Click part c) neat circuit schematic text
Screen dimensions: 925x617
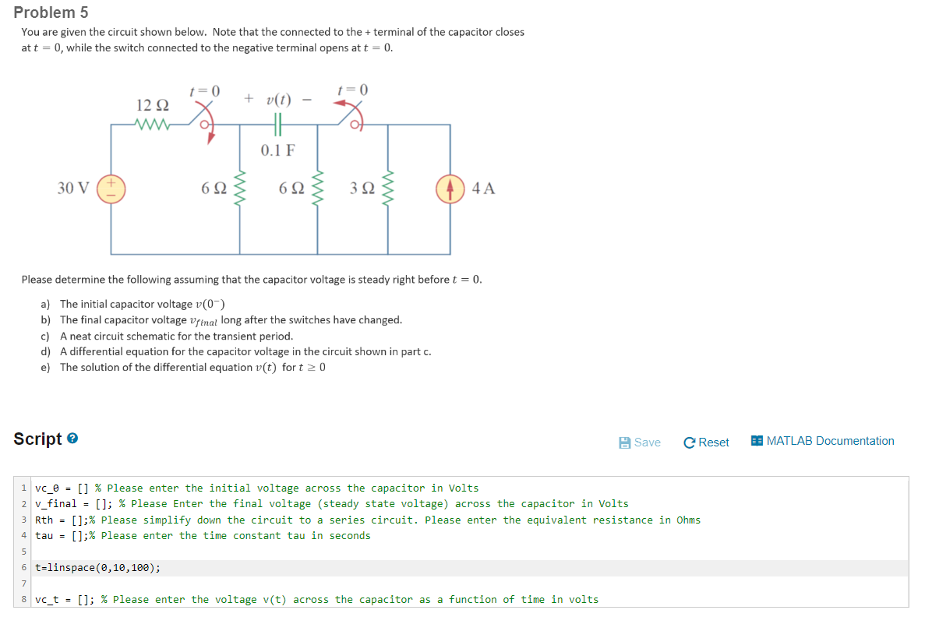pyautogui.click(x=176, y=337)
